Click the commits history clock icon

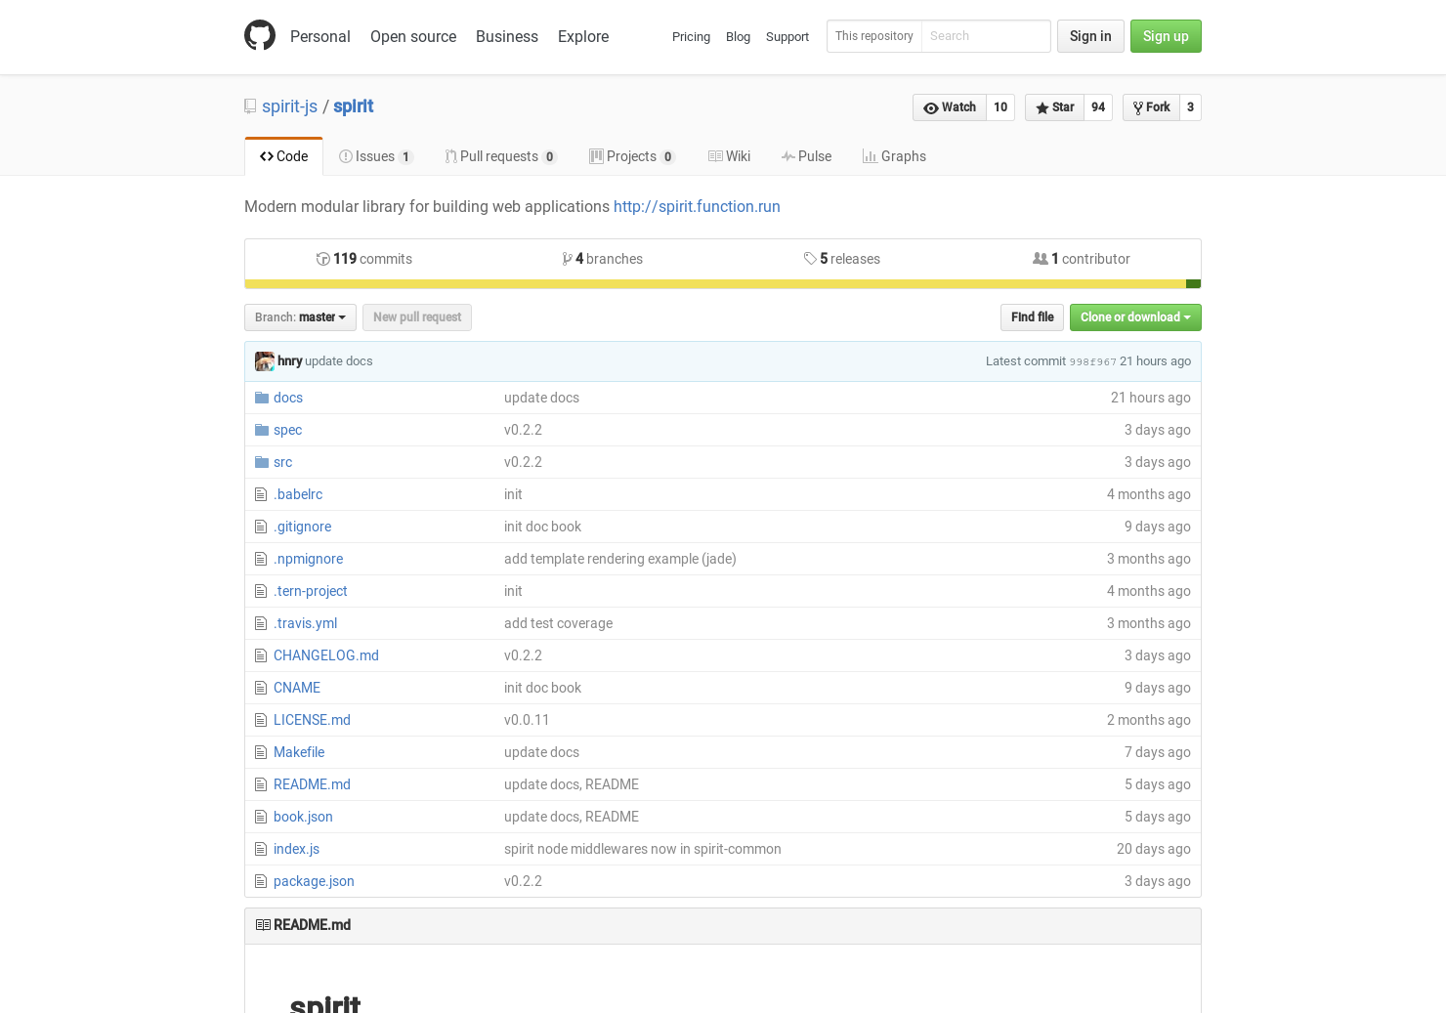coord(322,259)
